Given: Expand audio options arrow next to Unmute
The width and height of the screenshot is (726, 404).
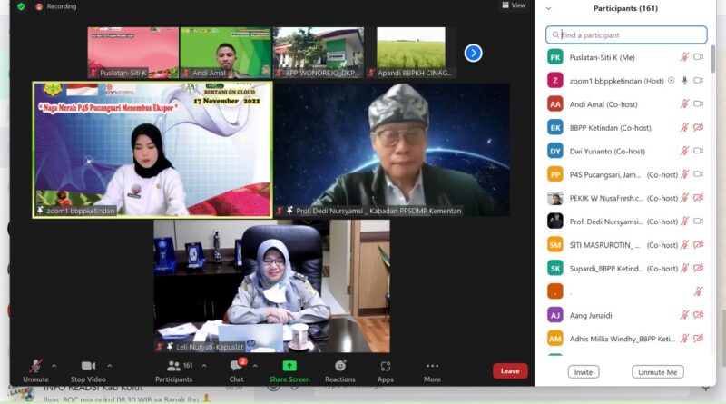Looking at the screenshot, I should tap(54, 366).
